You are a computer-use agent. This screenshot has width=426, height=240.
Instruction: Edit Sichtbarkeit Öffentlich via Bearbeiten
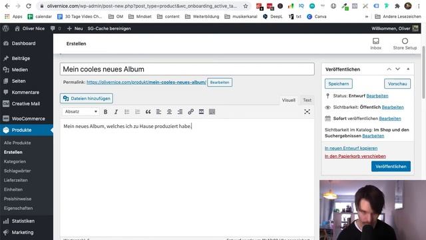point(393,107)
